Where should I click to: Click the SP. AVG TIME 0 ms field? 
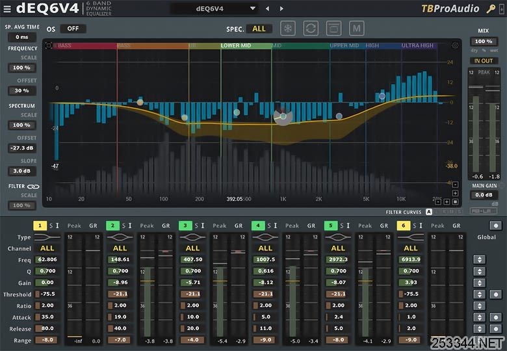pyautogui.click(x=22, y=37)
